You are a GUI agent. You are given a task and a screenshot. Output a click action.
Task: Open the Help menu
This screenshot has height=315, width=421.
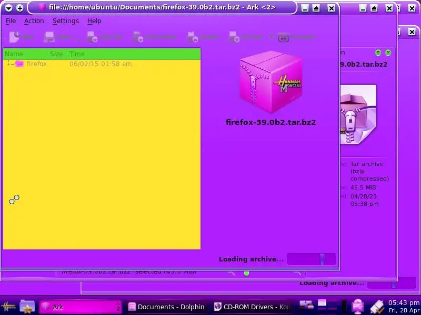[94, 21]
